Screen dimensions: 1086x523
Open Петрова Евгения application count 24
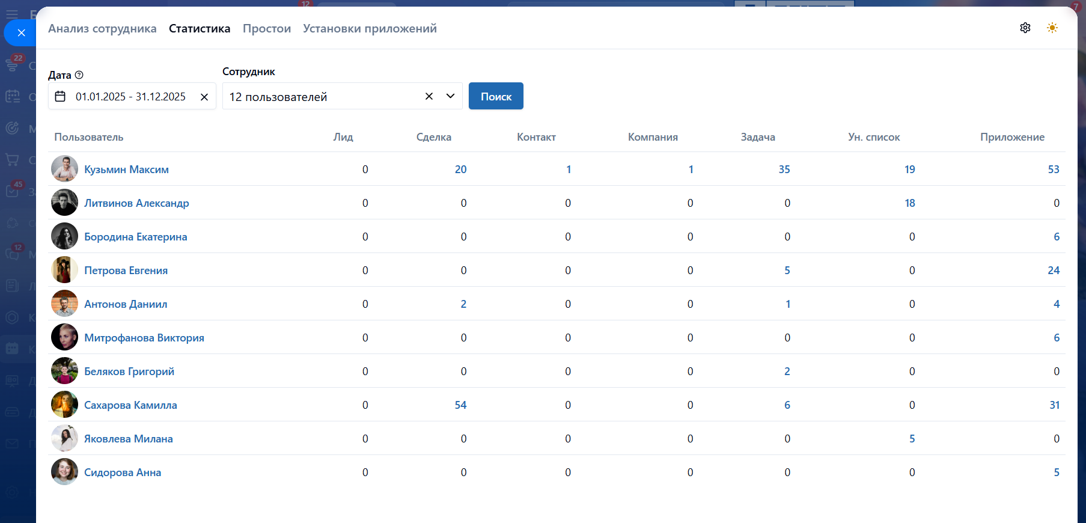(1053, 271)
